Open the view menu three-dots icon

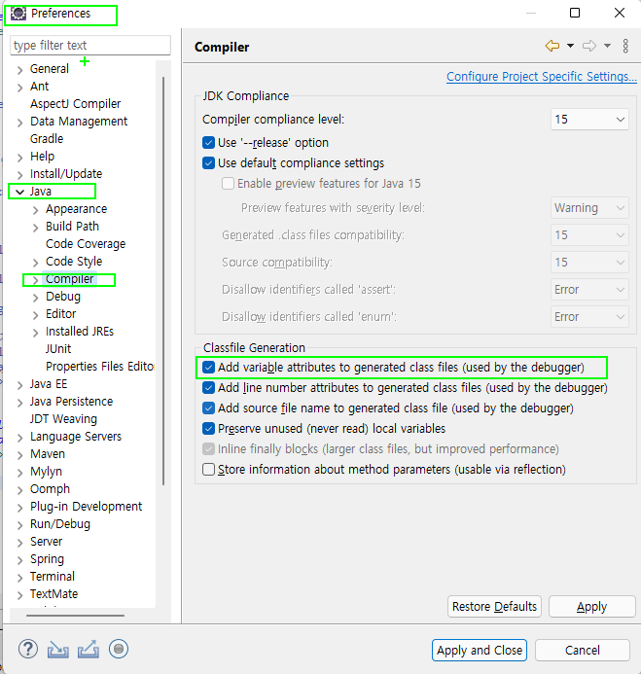(625, 46)
